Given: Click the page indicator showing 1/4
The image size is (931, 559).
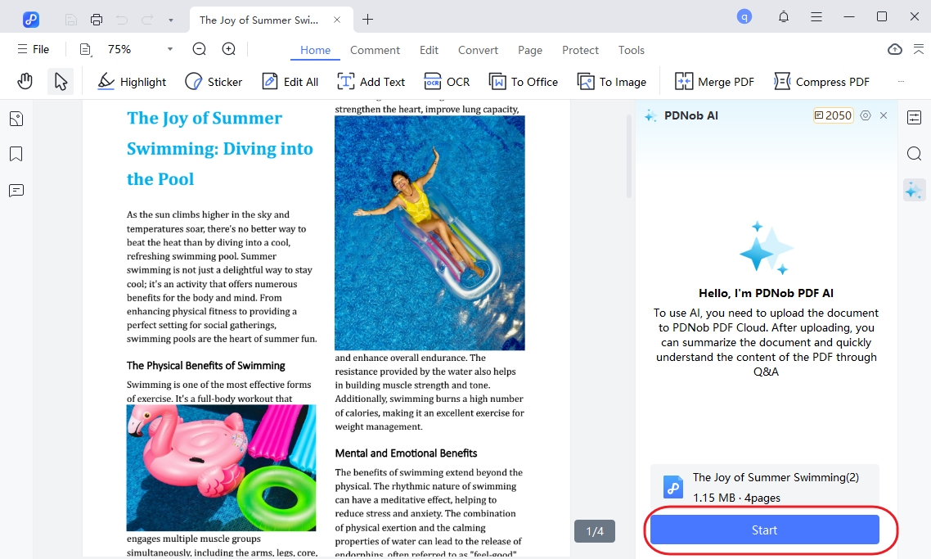Looking at the screenshot, I should pyautogui.click(x=594, y=531).
